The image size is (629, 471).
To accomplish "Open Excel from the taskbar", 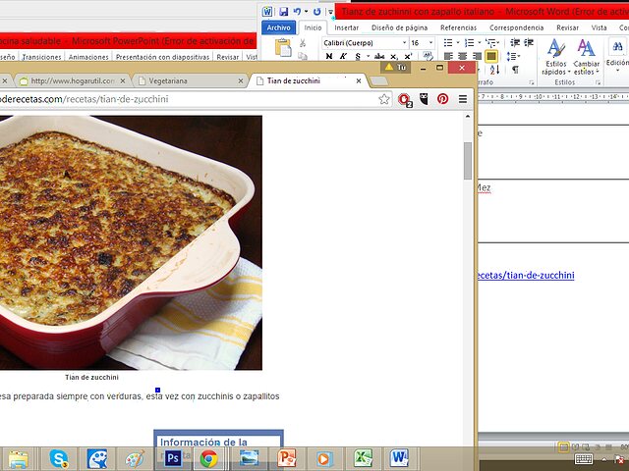I will [363, 458].
